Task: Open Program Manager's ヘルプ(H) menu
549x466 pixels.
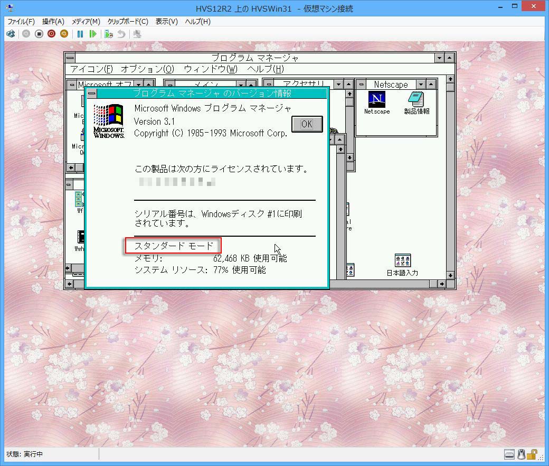Action: pyautogui.click(x=266, y=69)
